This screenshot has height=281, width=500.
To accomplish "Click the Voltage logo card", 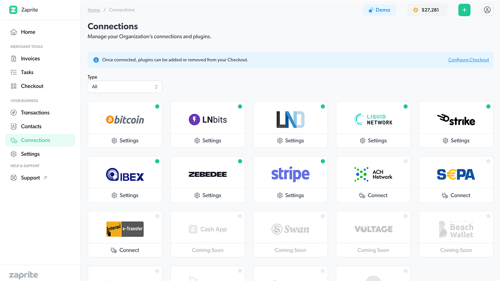I will pyautogui.click(x=373, y=229).
